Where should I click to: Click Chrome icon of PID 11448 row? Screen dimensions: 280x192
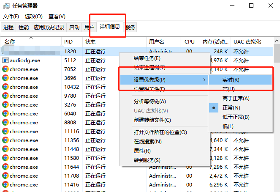5,149
